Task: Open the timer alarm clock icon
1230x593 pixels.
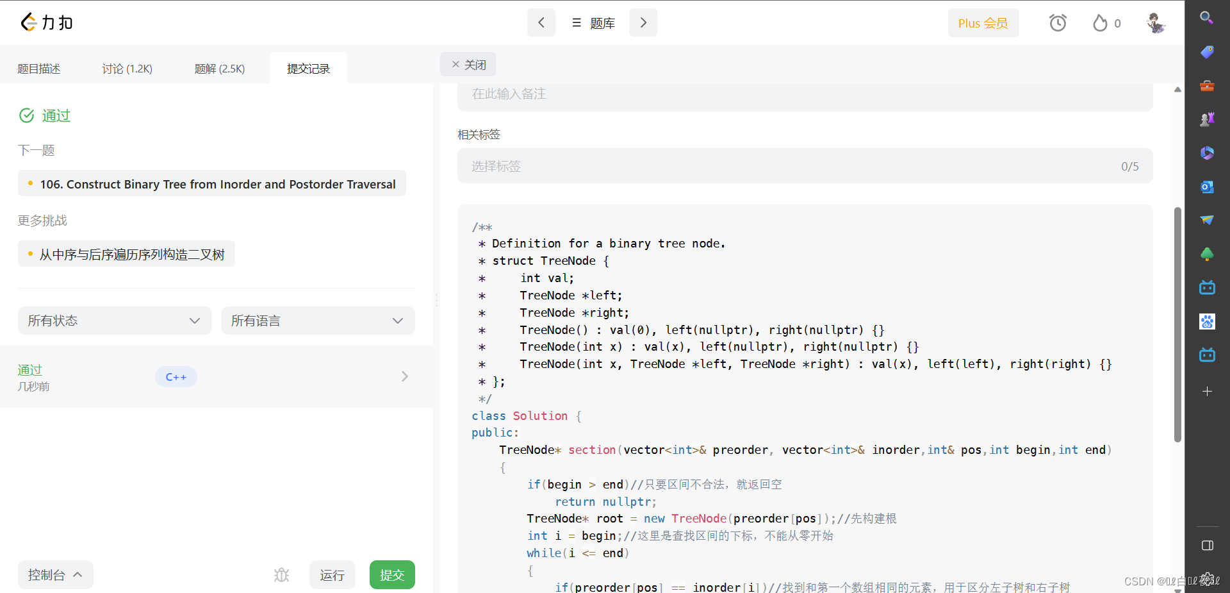Action: coord(1058,23)
